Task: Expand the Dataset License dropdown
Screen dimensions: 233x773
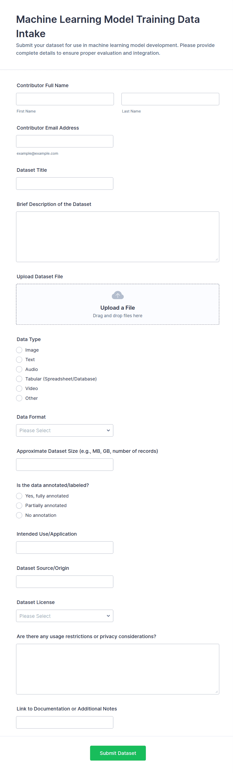Action: 65,616
